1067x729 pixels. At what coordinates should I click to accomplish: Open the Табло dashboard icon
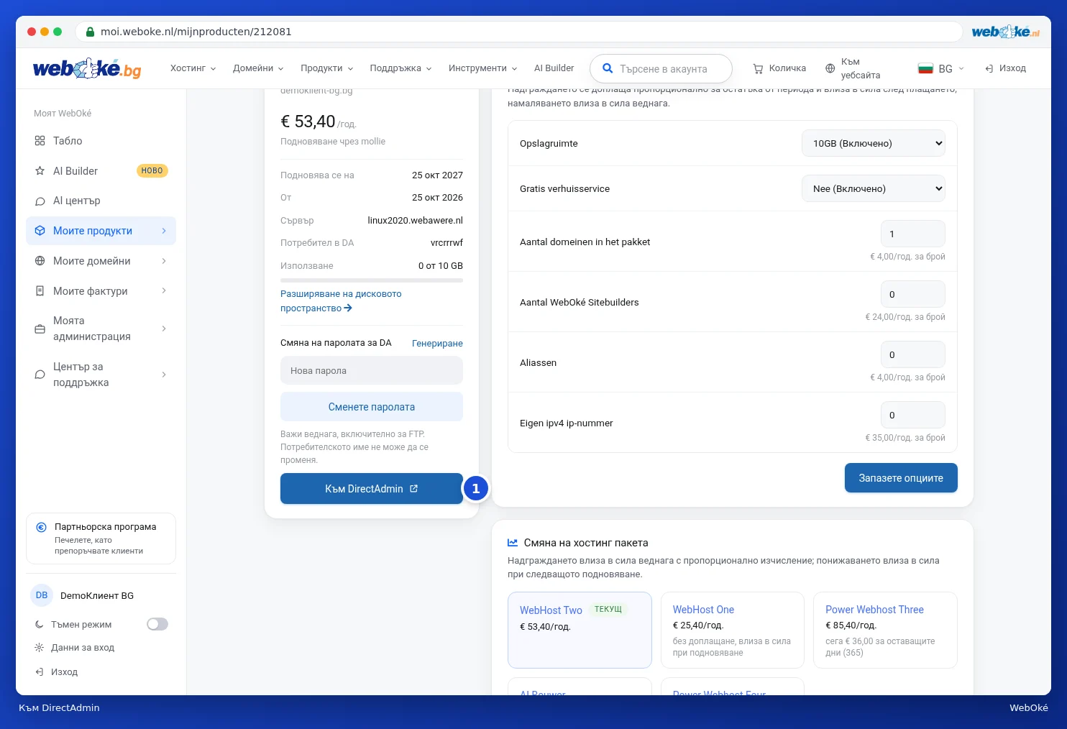pos(40,141)
